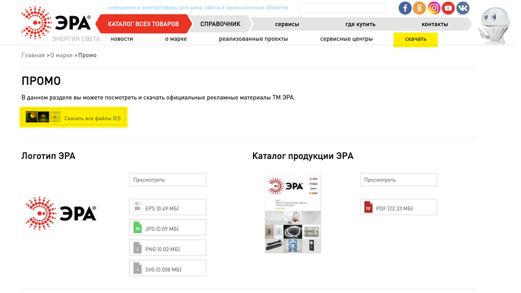Click the ЭНЕРГИЯ СВЕТА tagline
Image resolution: width=521 pixels, height=293 pixels.
[76, 39]
